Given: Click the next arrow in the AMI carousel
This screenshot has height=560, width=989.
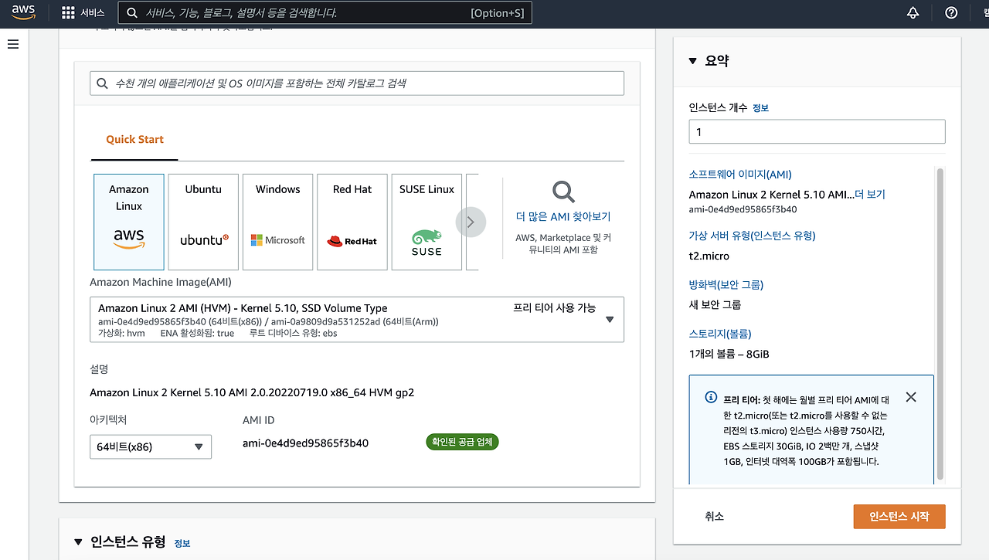Looking at the screenshot, I should coord(471,222).
